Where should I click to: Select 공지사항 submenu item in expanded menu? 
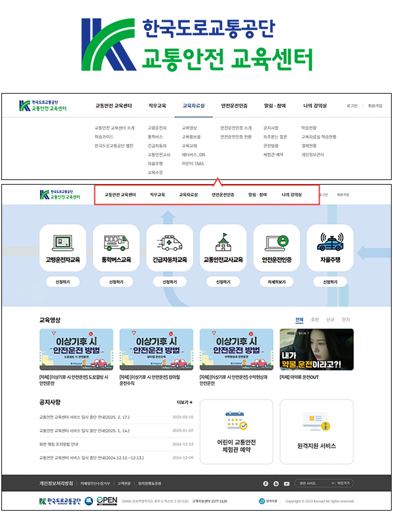(271, 128)
